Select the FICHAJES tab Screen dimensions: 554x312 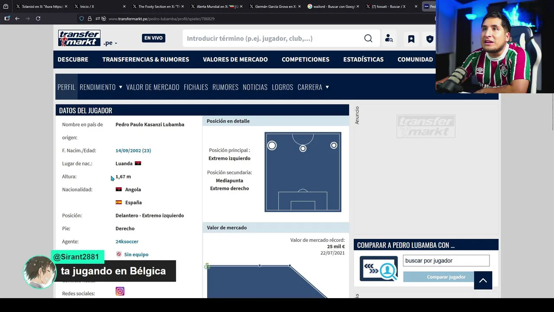[196, 87]
